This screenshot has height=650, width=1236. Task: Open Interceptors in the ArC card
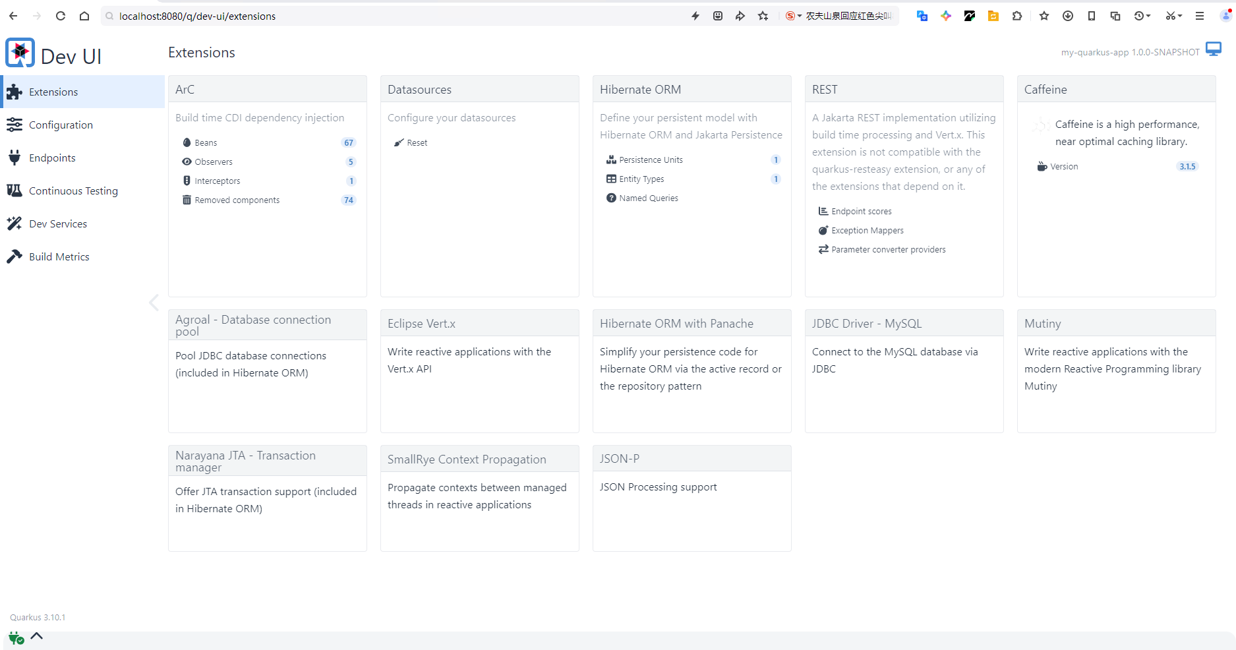click(x=218, y=181)
